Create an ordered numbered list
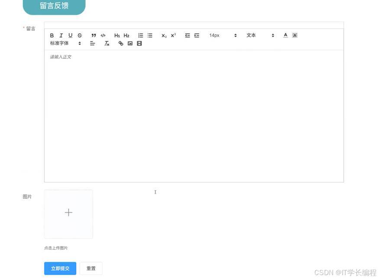The height and width of the screenshot is (279, 378). 141,36
